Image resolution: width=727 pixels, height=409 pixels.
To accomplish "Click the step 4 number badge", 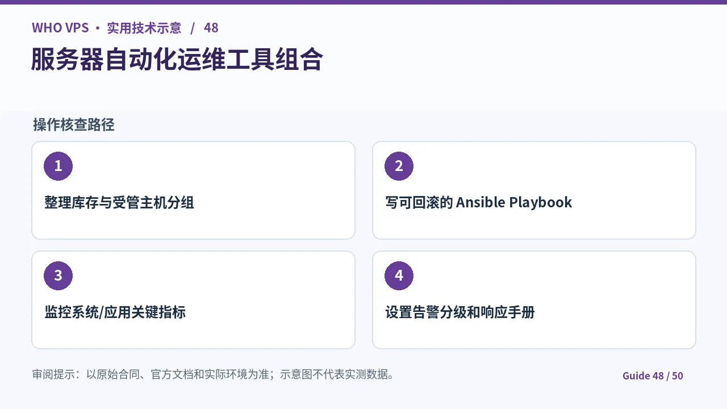I will click(399, 276).
